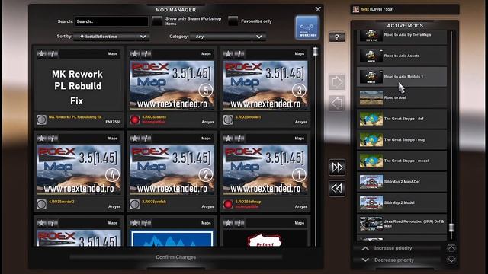Click the Active Mods scrollbar handle
Image resolution: width=488 pixels, height=274 pixels.
451,228
